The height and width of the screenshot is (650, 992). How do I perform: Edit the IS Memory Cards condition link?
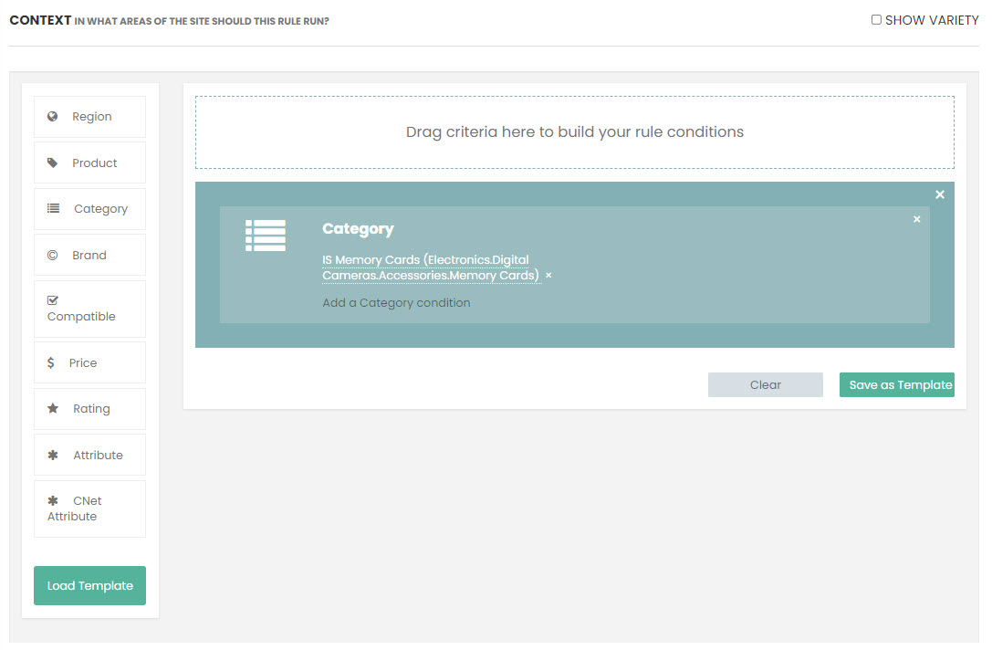coord(430,267)
